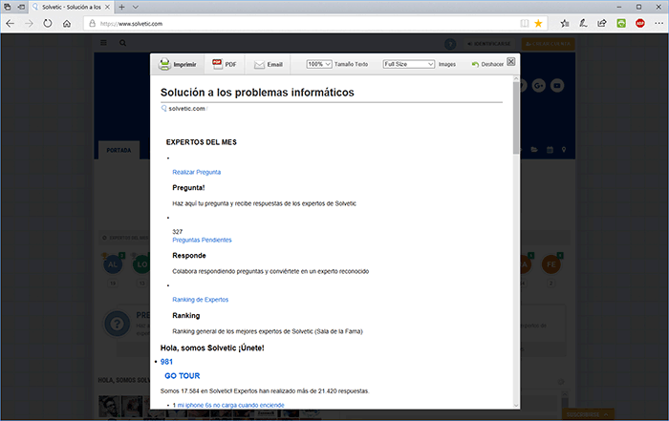Open the Realizar Pregunta link

pos(196,172)
